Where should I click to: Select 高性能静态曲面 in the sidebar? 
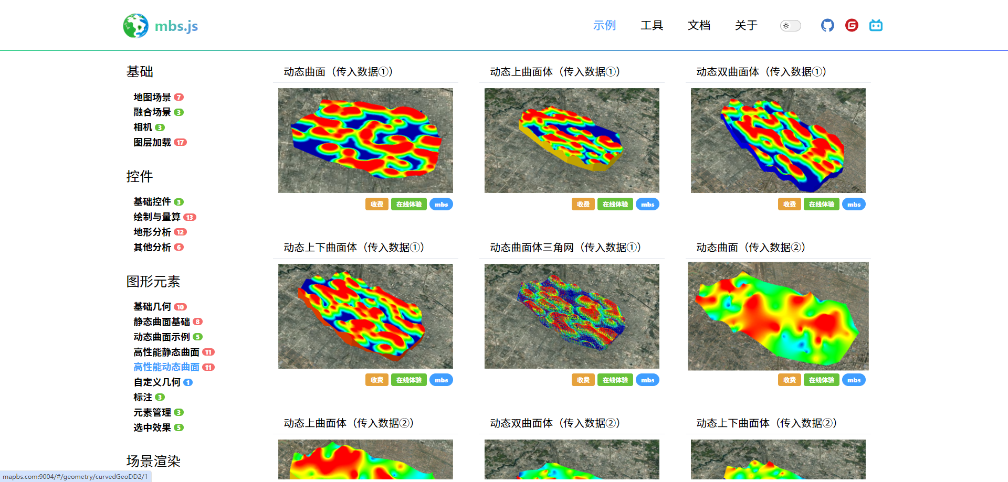pos(166,352)
